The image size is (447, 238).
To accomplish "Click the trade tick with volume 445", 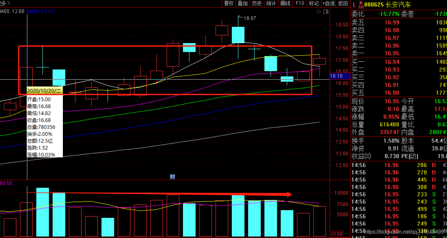I will 399,180.
